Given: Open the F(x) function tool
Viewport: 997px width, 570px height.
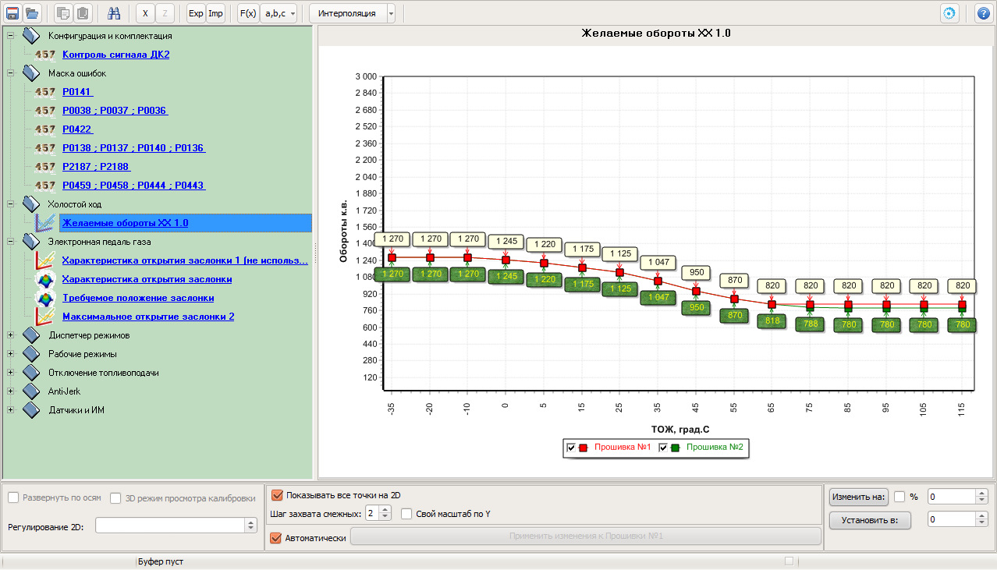Looking at the screenshot, I should [x=248, y=13].
